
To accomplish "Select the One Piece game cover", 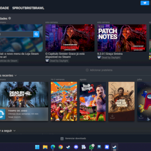I will click(x=64, y=102).
